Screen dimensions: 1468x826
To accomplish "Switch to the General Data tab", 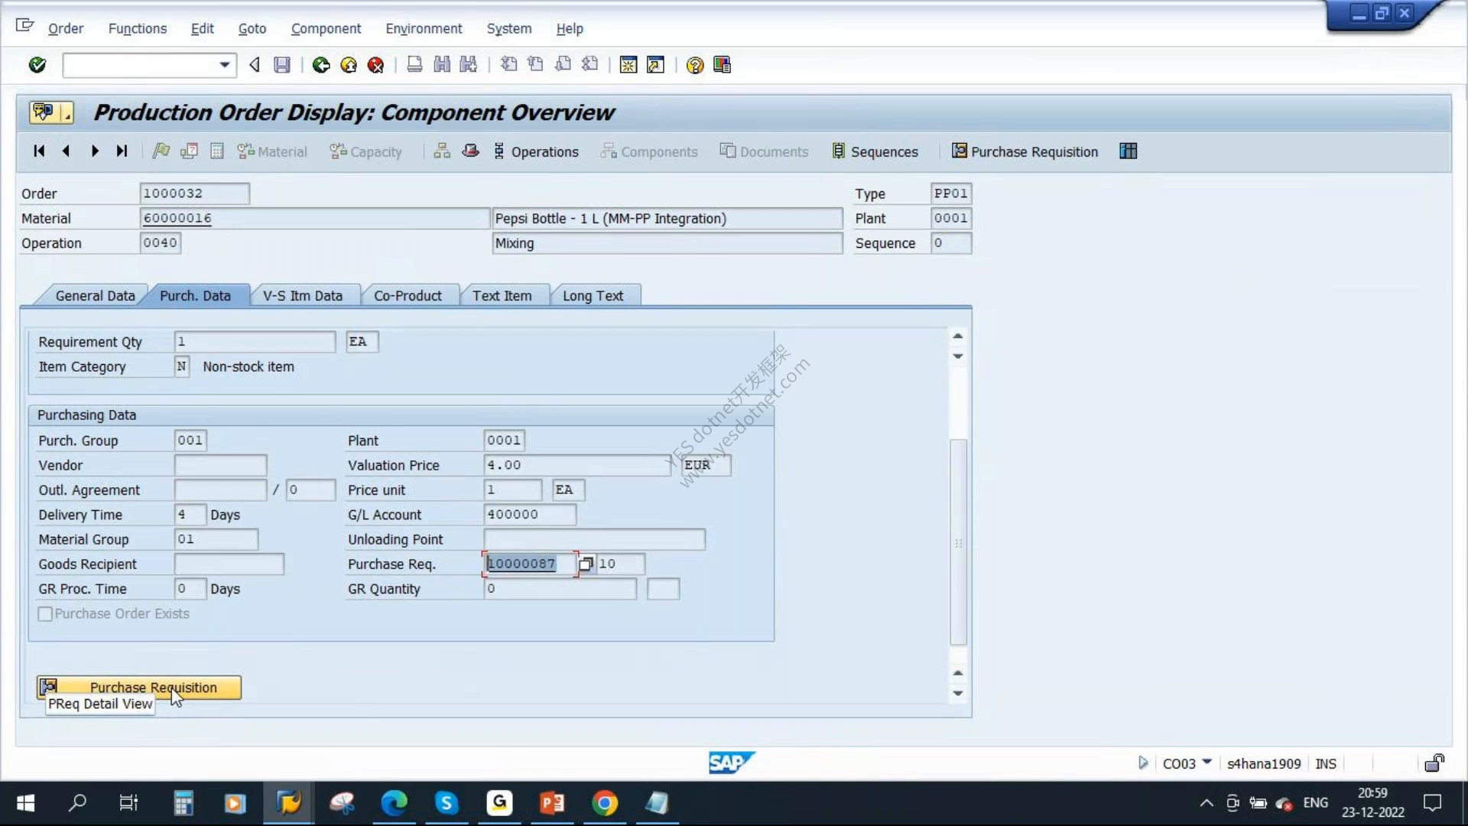I will pyautogui.click(x=95, y=296).
